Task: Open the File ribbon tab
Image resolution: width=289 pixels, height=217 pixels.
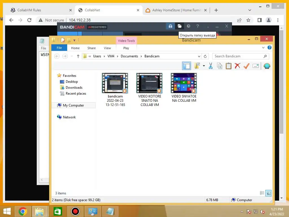Action: coord(59,48)
